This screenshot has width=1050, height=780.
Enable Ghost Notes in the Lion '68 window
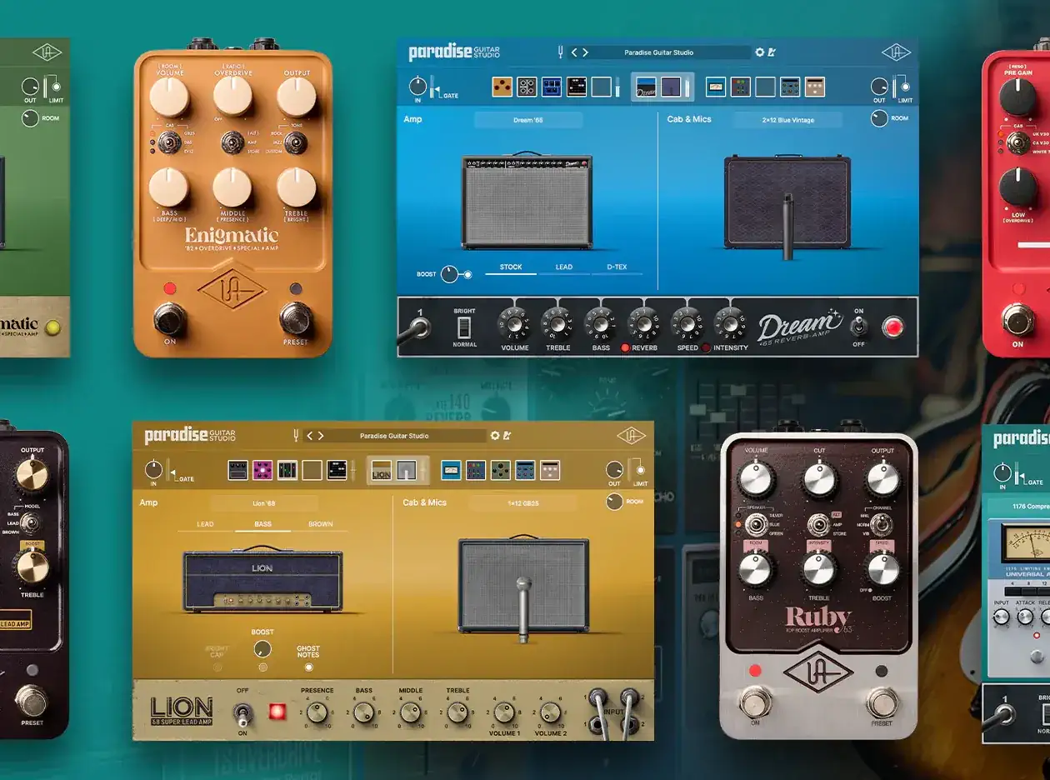[x=308, y=667]
